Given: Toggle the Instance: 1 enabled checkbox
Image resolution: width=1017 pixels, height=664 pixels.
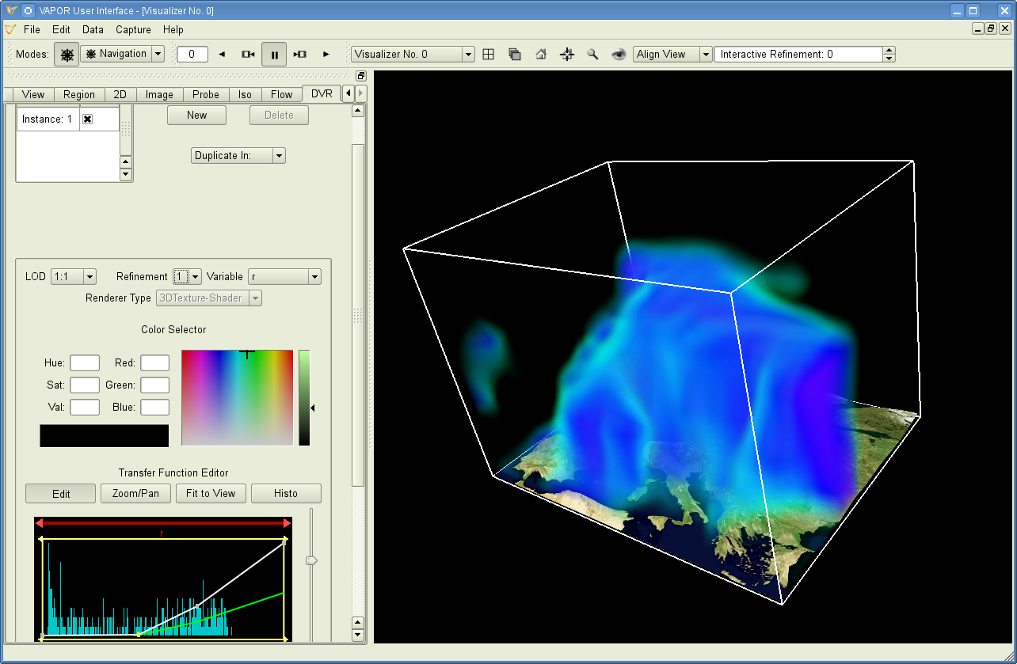Looking at the screenshot, I should (88, 119).
